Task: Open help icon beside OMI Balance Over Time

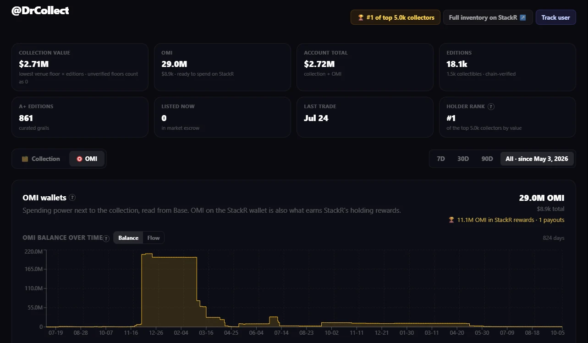Action: pyautogui.click(x=106, y=238)
